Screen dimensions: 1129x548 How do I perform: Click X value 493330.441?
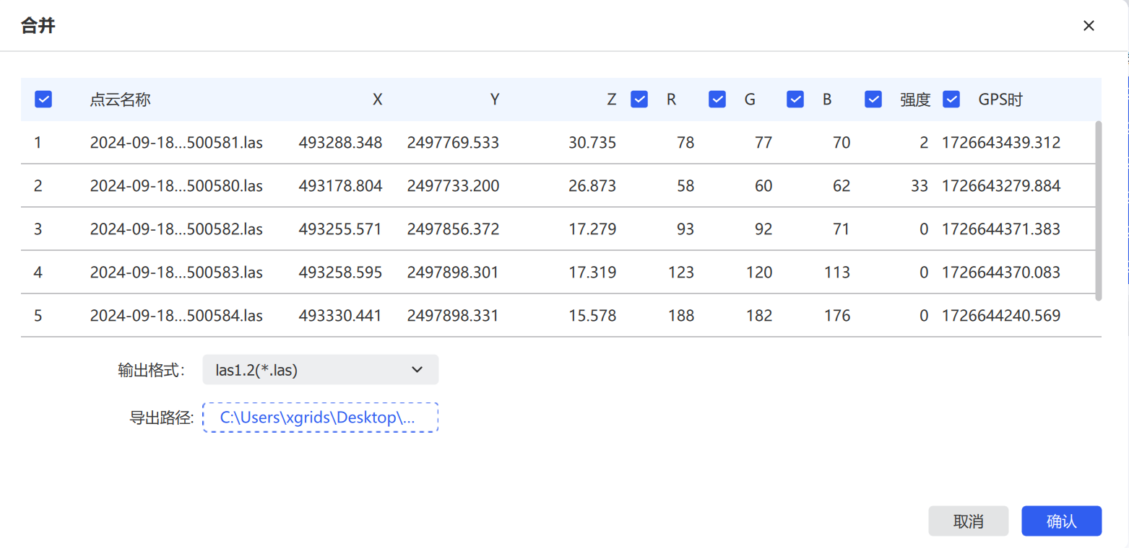(340, 316)
